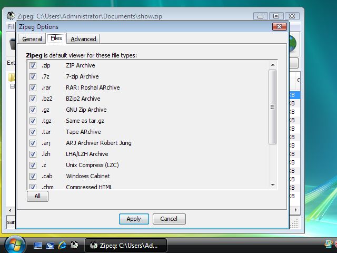Click the 'Tape ARchive' text
Screen dimensions: 337x253
click(x=83, y=132)
